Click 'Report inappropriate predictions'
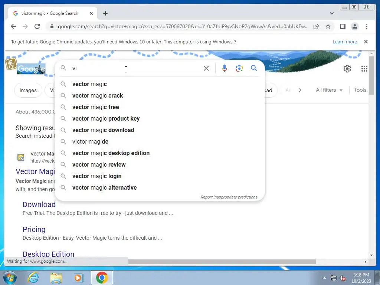 (229, 197)
